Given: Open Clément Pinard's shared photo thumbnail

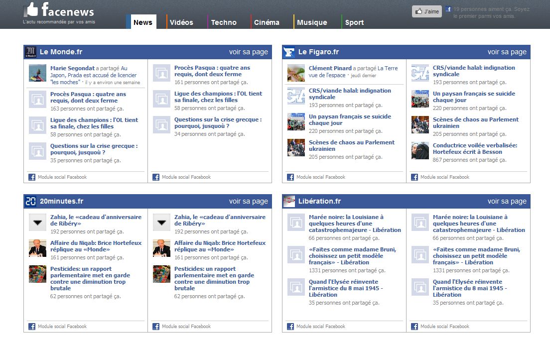Looking at the screenshot, I should coord(296,73).
